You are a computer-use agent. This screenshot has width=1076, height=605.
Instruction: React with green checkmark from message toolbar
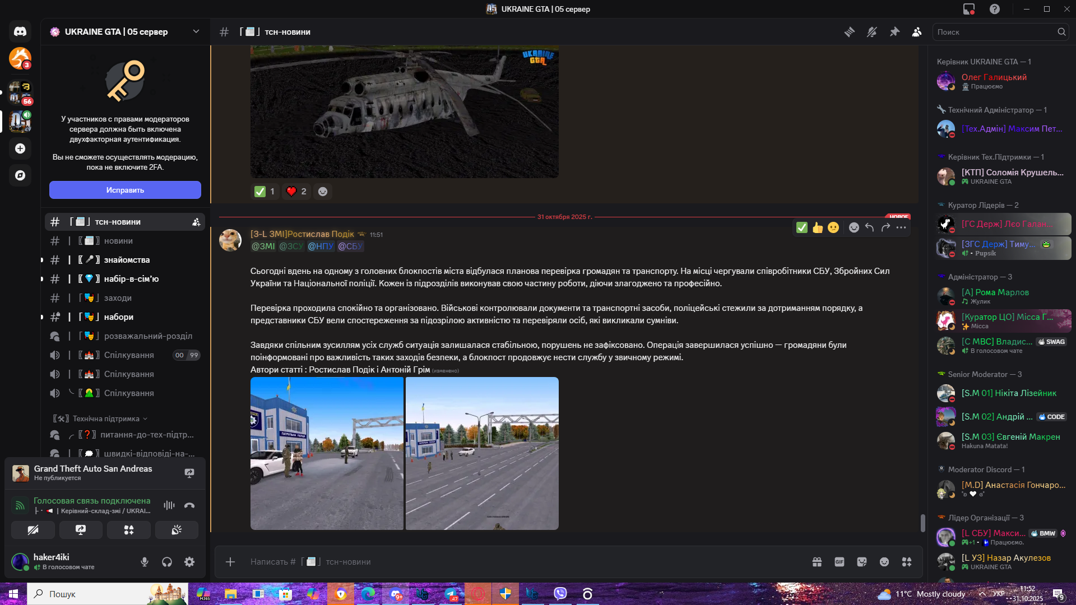[x=802, y=227]
